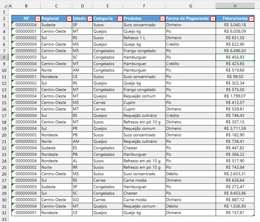The image size is (260, 222).
Task: Select column G header
Action: point(191,6)
